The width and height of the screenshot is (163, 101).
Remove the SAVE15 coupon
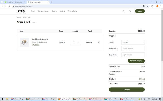112,74
